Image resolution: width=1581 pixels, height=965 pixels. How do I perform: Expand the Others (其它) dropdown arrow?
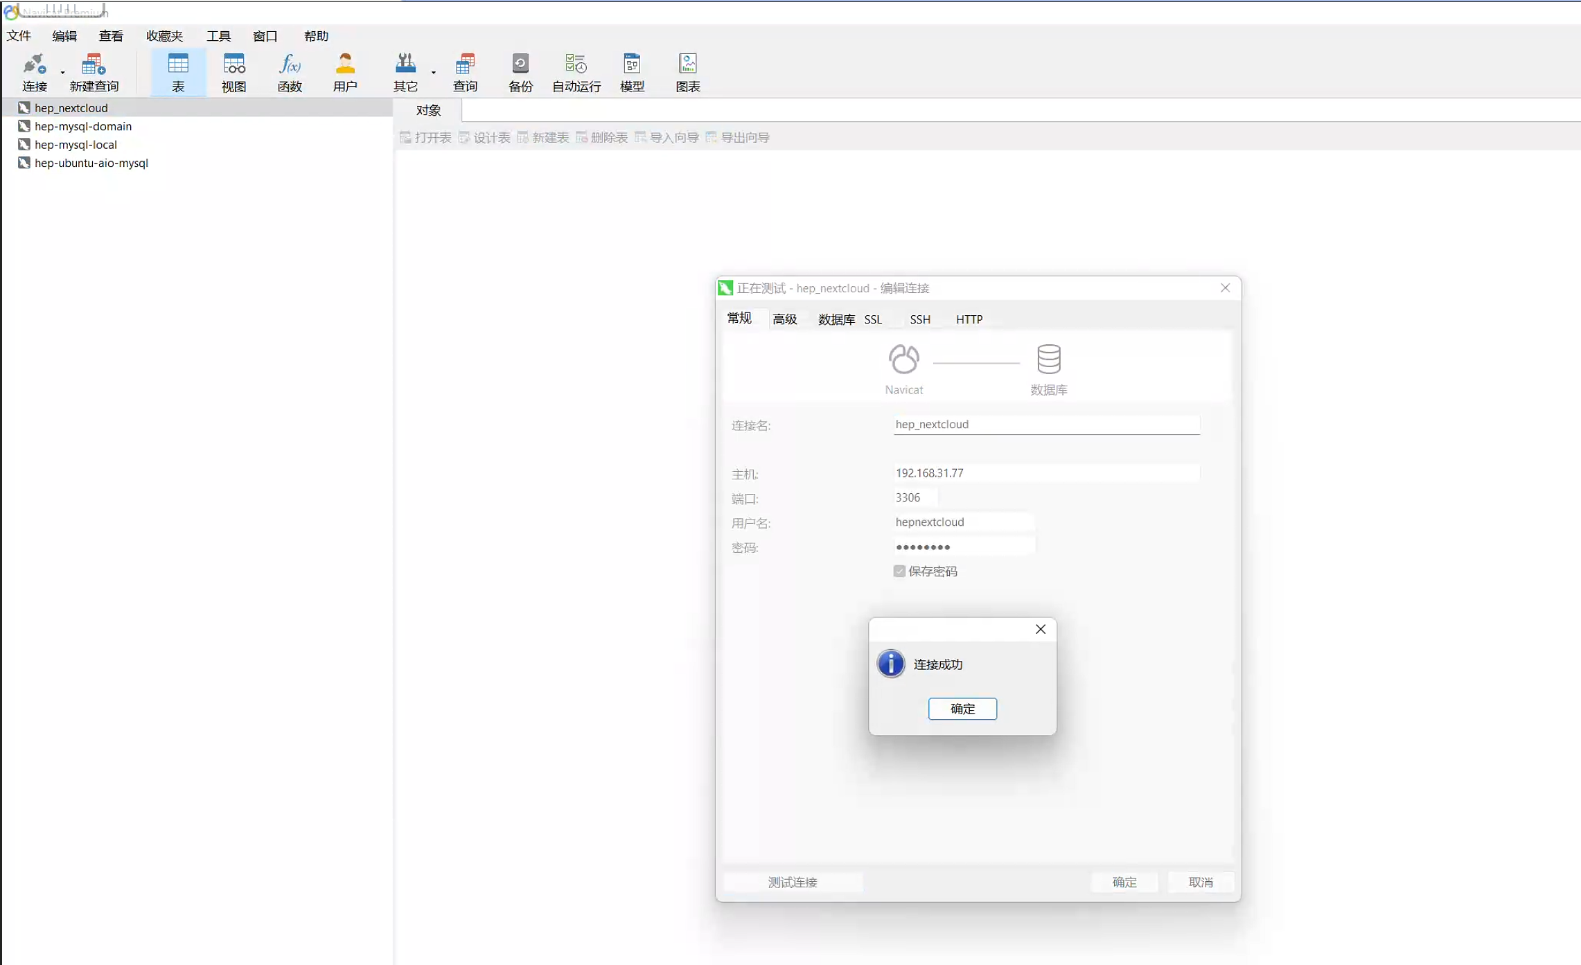click(x=434, y=72)
